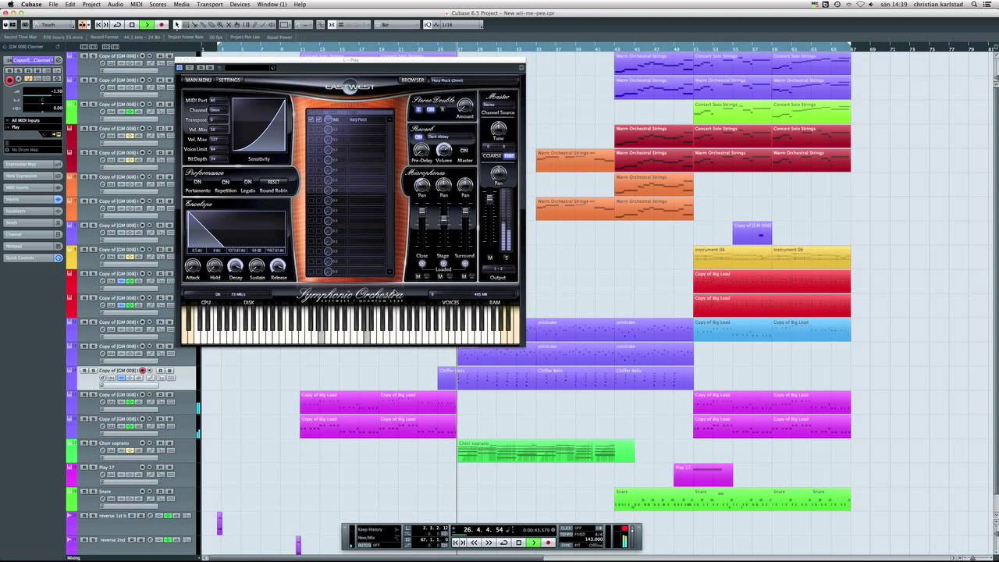Open the MIDI menu
This screenshot has width=999, height=562.
(x=137, y=4)
